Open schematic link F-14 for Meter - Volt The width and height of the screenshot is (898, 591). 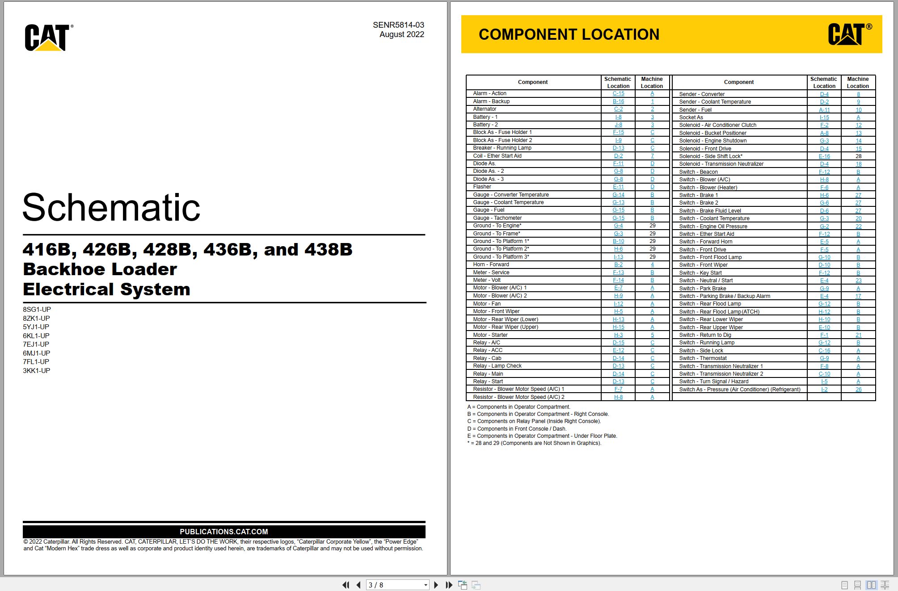point(618,280)
